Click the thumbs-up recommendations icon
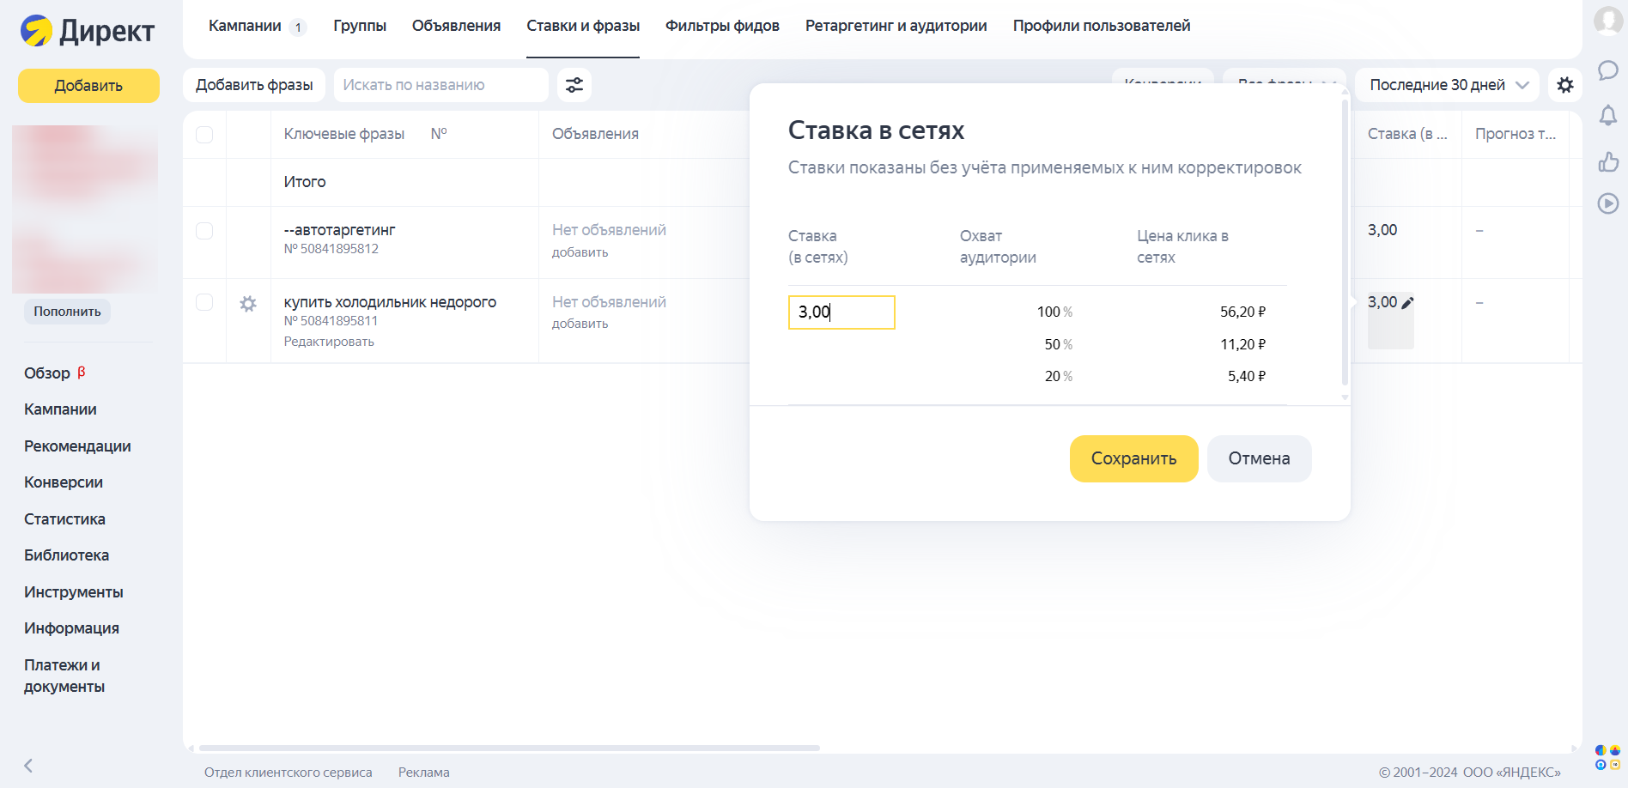Image resolution: width=1628 pixels, height=788 pixels. pyautogui.click(x=1607, y=161)
